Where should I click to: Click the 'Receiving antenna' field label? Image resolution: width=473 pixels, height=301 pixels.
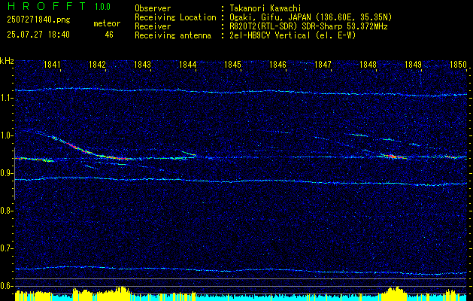(173, 35)
